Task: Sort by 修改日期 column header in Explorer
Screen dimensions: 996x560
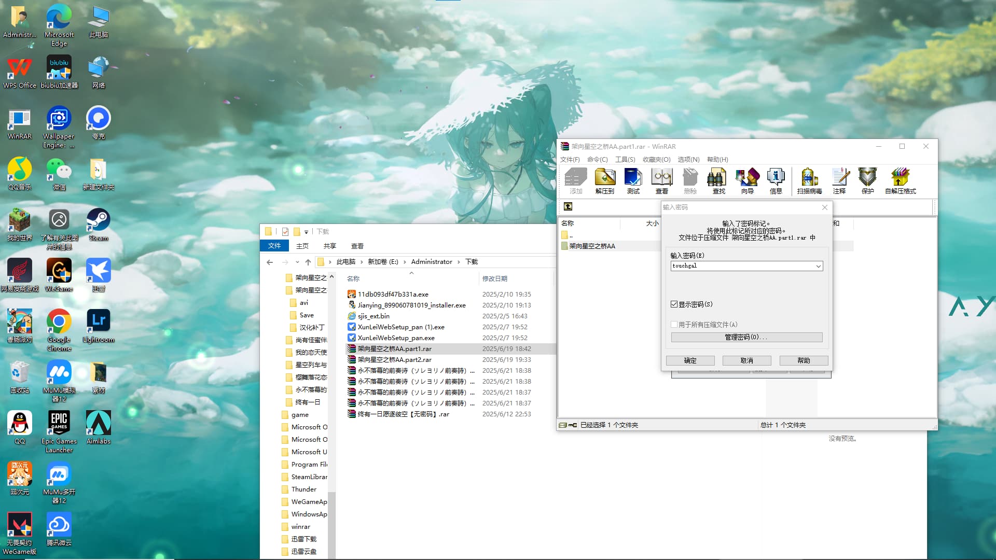Action: (494, 278)
